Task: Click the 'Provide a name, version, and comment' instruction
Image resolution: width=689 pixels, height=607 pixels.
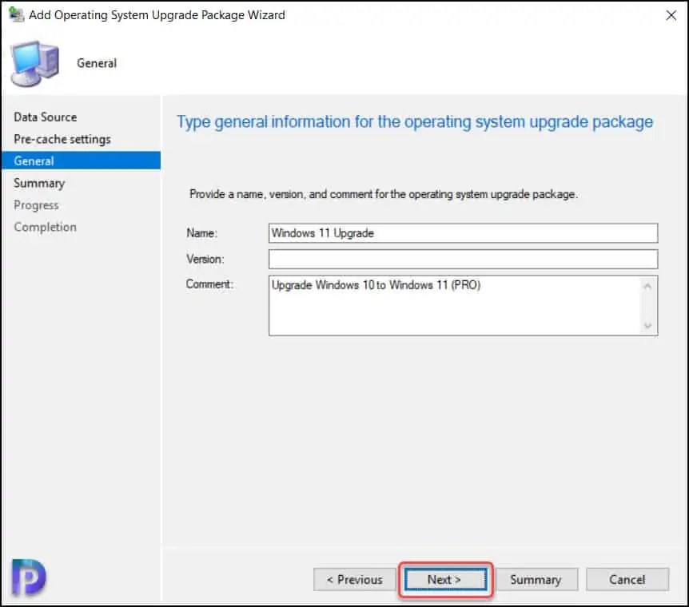Action: click(x=383, y=194)
